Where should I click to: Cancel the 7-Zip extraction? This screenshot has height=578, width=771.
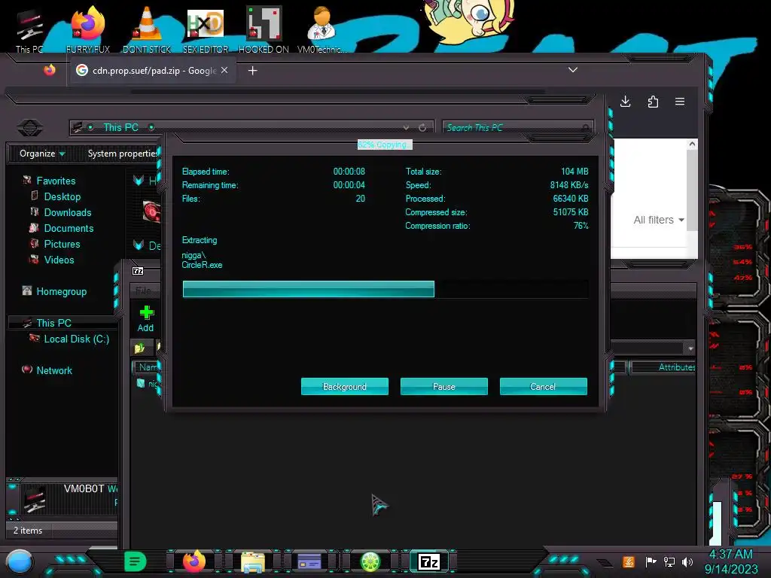[544, 386]
